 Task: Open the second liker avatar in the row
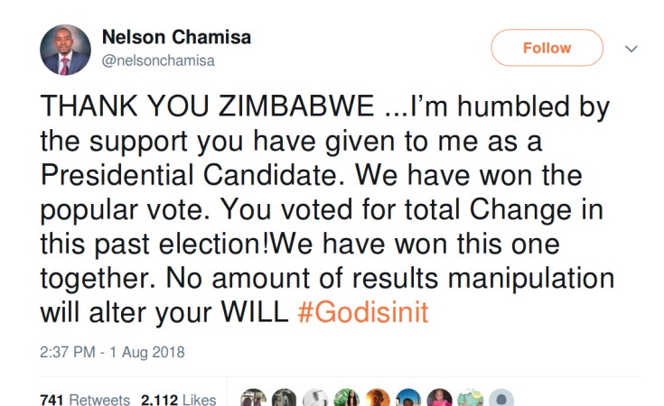pyautogui.click(x=285, y=399)
